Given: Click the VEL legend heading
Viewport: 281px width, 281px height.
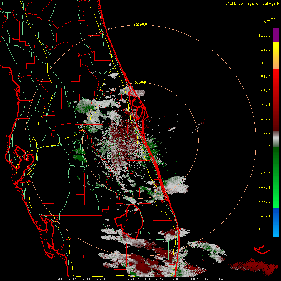Looking at the screenshot, I should coord(274,19).
